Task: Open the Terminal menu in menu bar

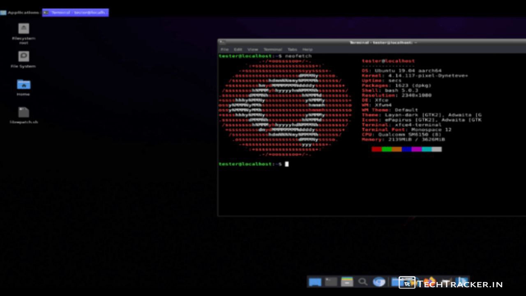Action: (x=272, y=49)
